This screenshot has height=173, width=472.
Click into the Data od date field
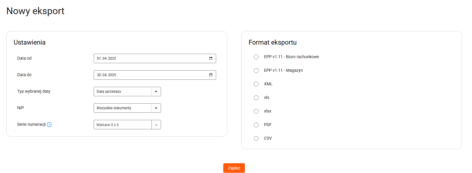[155, 58]
